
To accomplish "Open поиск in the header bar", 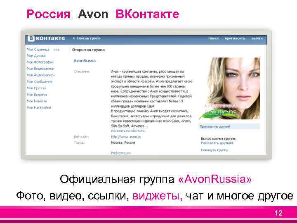I will point(214,38).
